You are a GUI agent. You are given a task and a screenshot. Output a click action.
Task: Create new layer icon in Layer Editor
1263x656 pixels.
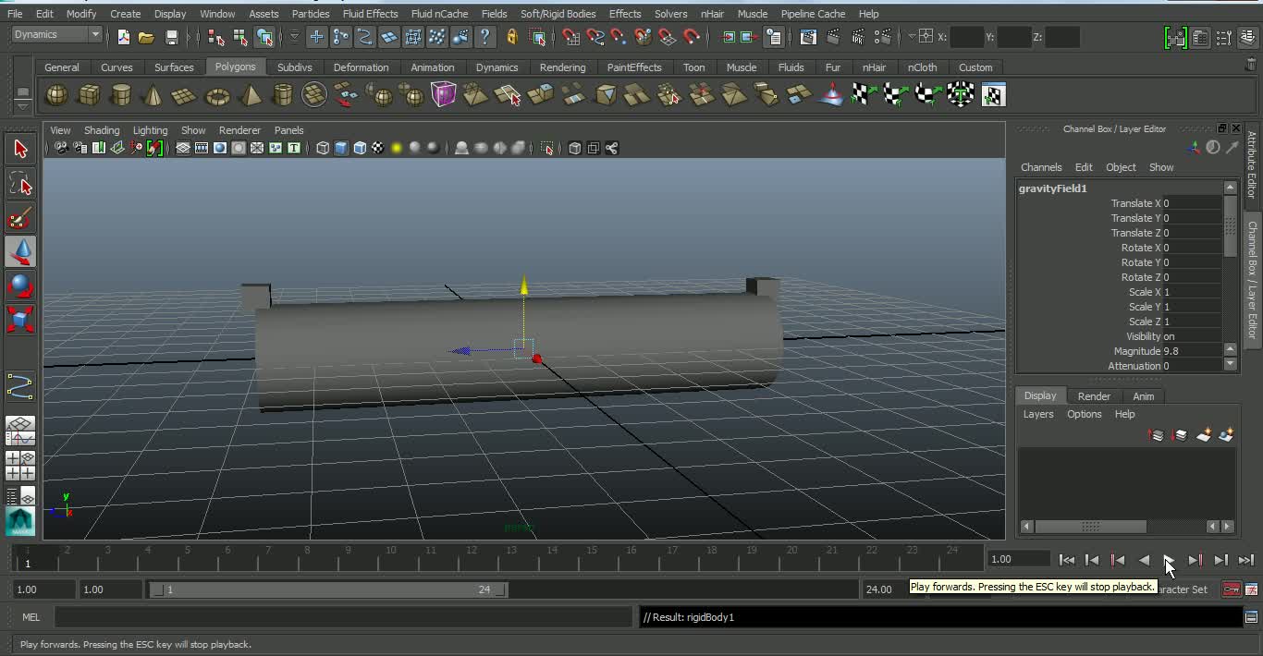click(1204, 435)
